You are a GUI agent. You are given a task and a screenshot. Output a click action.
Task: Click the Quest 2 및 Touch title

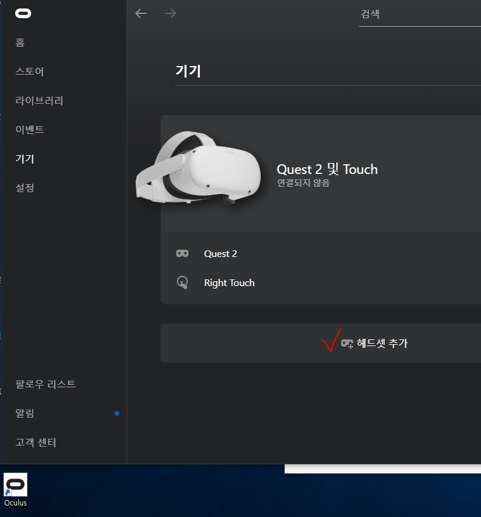(x=327, y=169)
